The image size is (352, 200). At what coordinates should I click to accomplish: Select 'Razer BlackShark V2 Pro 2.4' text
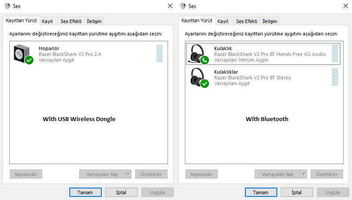pyautogui.click(x=70, y=54)
